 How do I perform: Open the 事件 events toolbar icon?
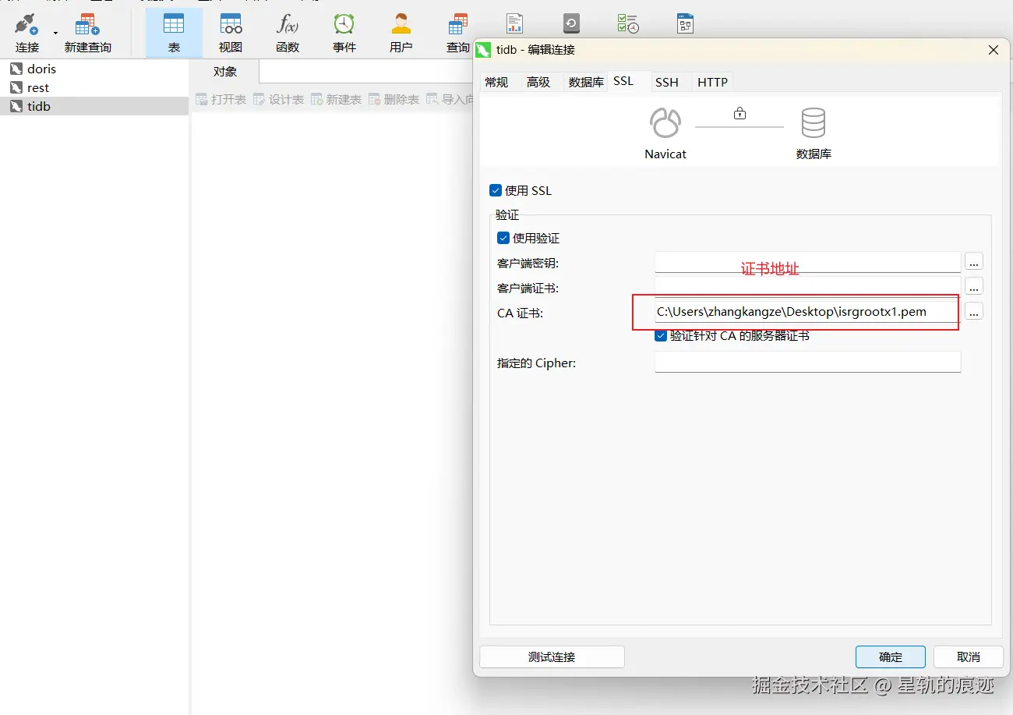(x=344, y=33)
